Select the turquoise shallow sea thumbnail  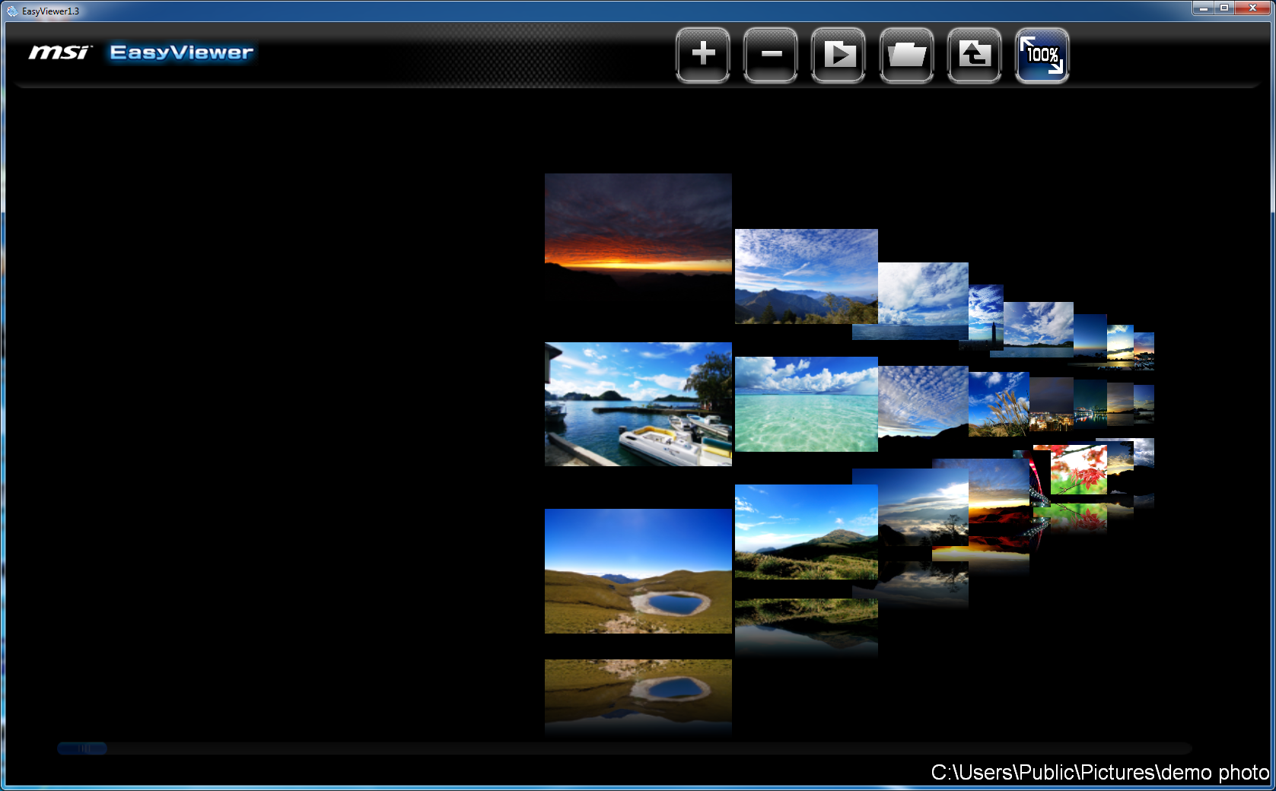point(807,404)
